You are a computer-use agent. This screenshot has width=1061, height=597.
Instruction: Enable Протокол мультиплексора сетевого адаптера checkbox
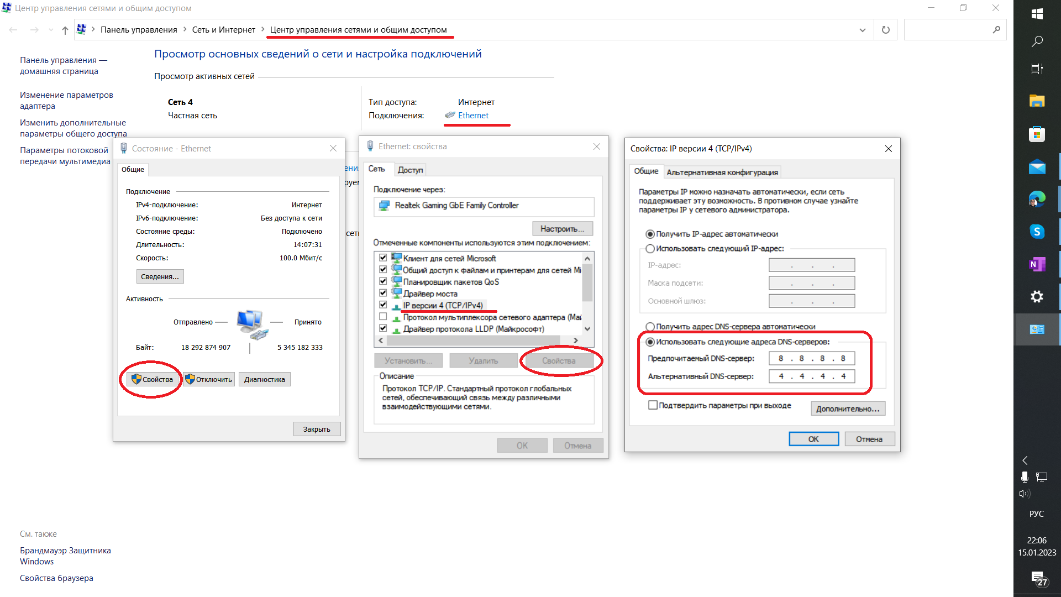[382, 317]
